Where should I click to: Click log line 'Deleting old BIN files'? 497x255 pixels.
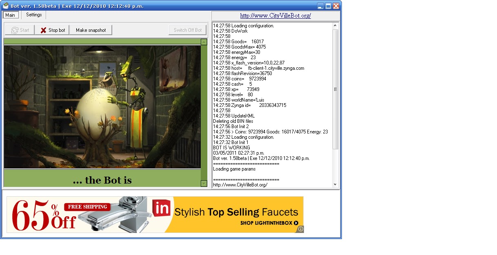(233, 121)
